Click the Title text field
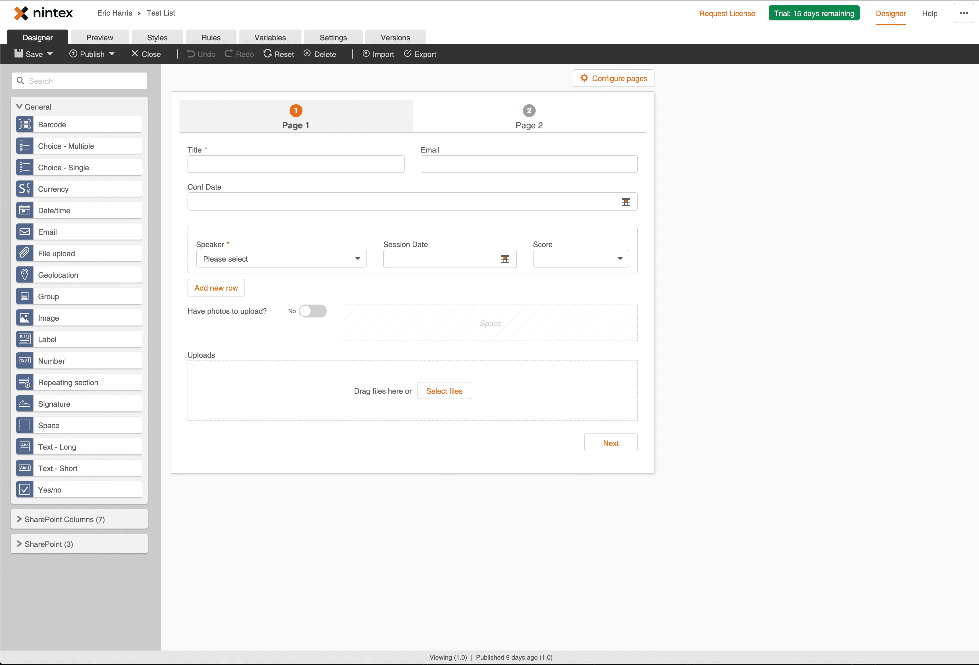Screen dimensions: 979x665 296,164
